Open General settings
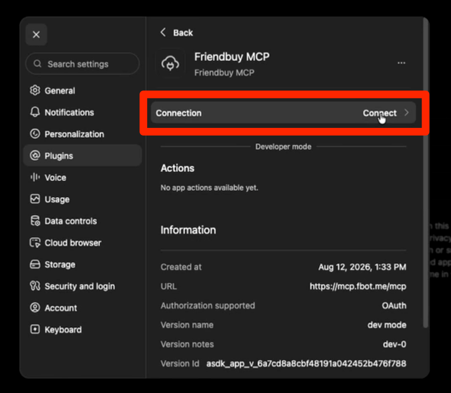The height and width of the screenshot is (393, 451). tap(82, 90)
